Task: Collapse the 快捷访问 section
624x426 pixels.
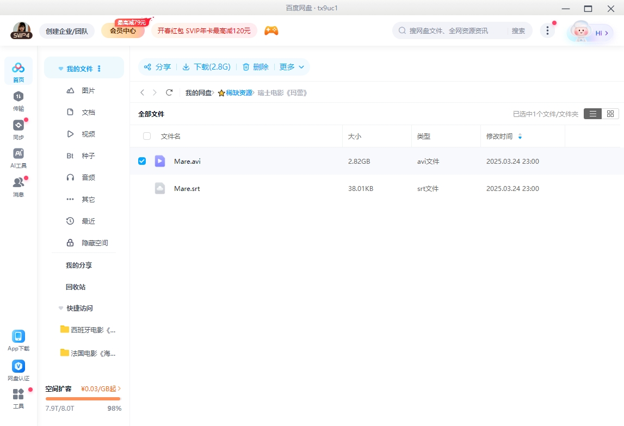Action: (x=61, y=308)
